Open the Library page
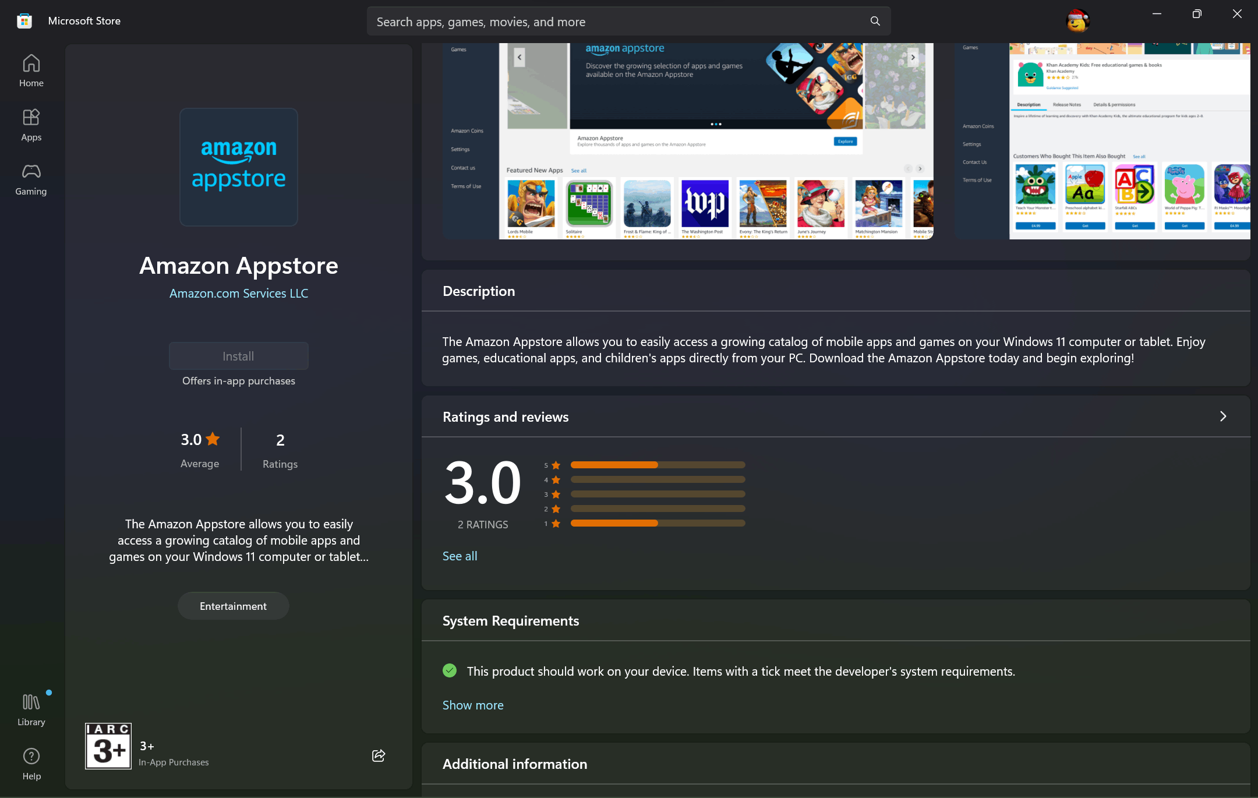The image size is (1258, 798). 31,709
